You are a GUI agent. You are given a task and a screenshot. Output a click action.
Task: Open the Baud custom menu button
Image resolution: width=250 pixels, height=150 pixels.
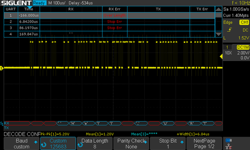[21, 144]
